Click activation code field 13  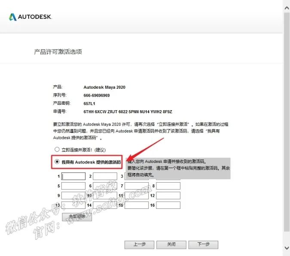click(73, 205)
